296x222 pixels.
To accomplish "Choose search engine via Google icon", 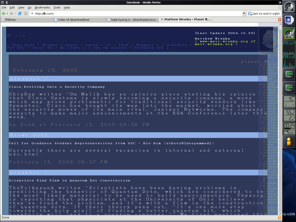I will point(250,14).
